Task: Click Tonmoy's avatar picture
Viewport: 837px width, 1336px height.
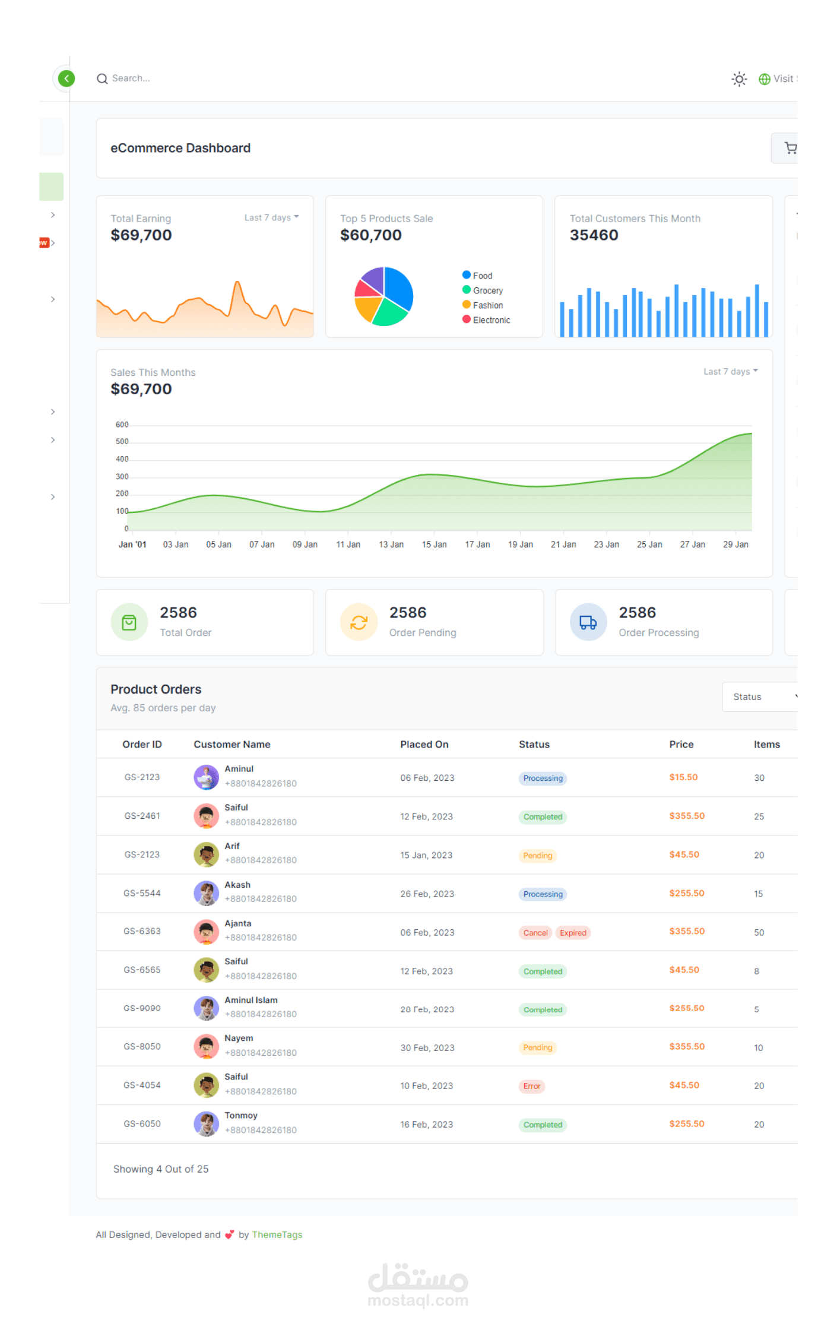Action: pos(206,1123)
